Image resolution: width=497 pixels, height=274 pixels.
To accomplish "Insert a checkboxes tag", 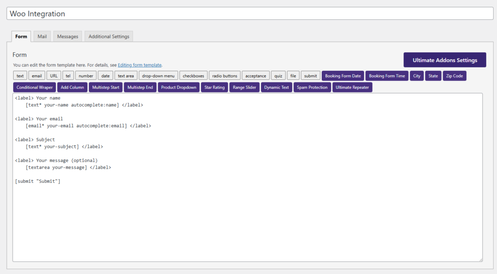I will coord(193,76).
